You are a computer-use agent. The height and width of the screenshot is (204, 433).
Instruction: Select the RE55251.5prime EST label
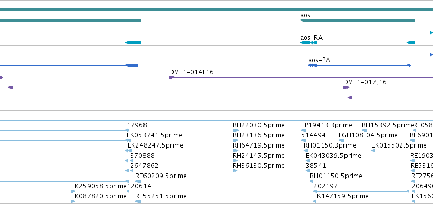161,196
